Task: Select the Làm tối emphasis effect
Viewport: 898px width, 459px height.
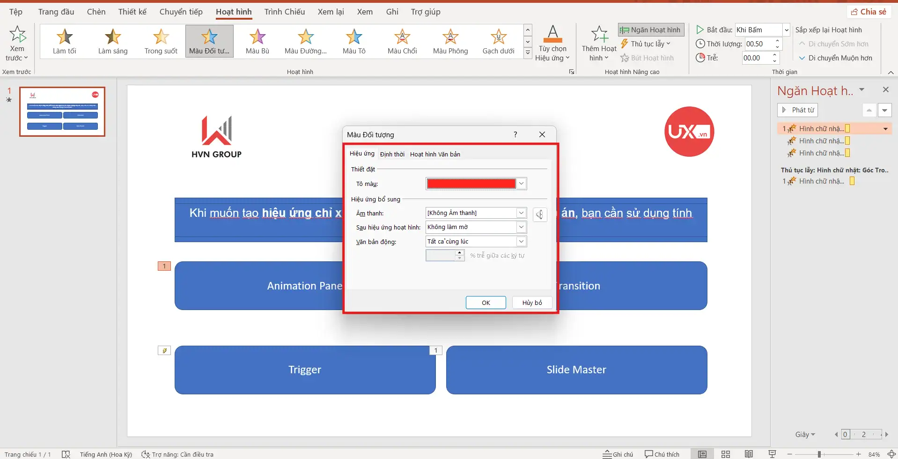Action: click(65, 41)
